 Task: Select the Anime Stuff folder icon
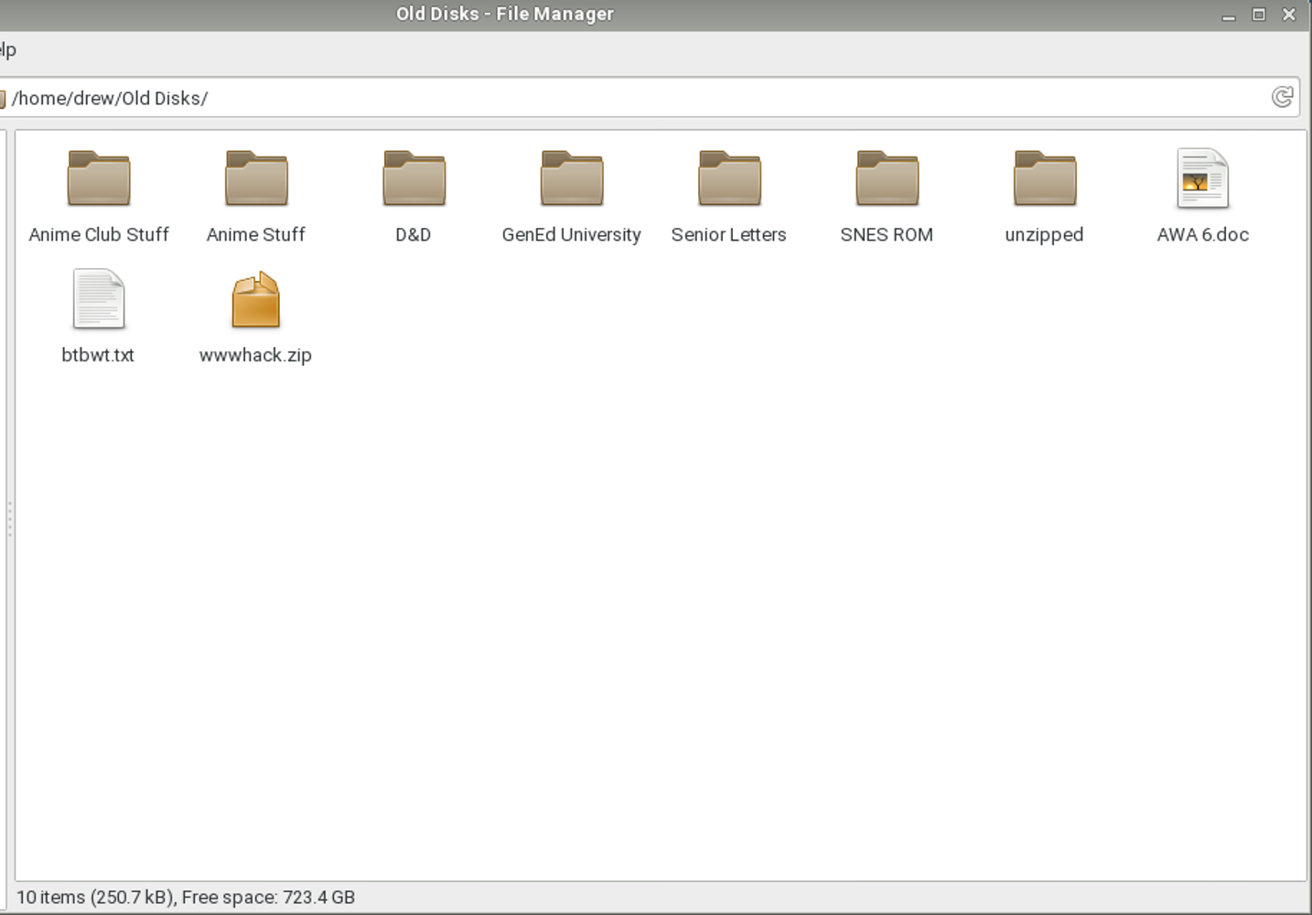(256, 179)
